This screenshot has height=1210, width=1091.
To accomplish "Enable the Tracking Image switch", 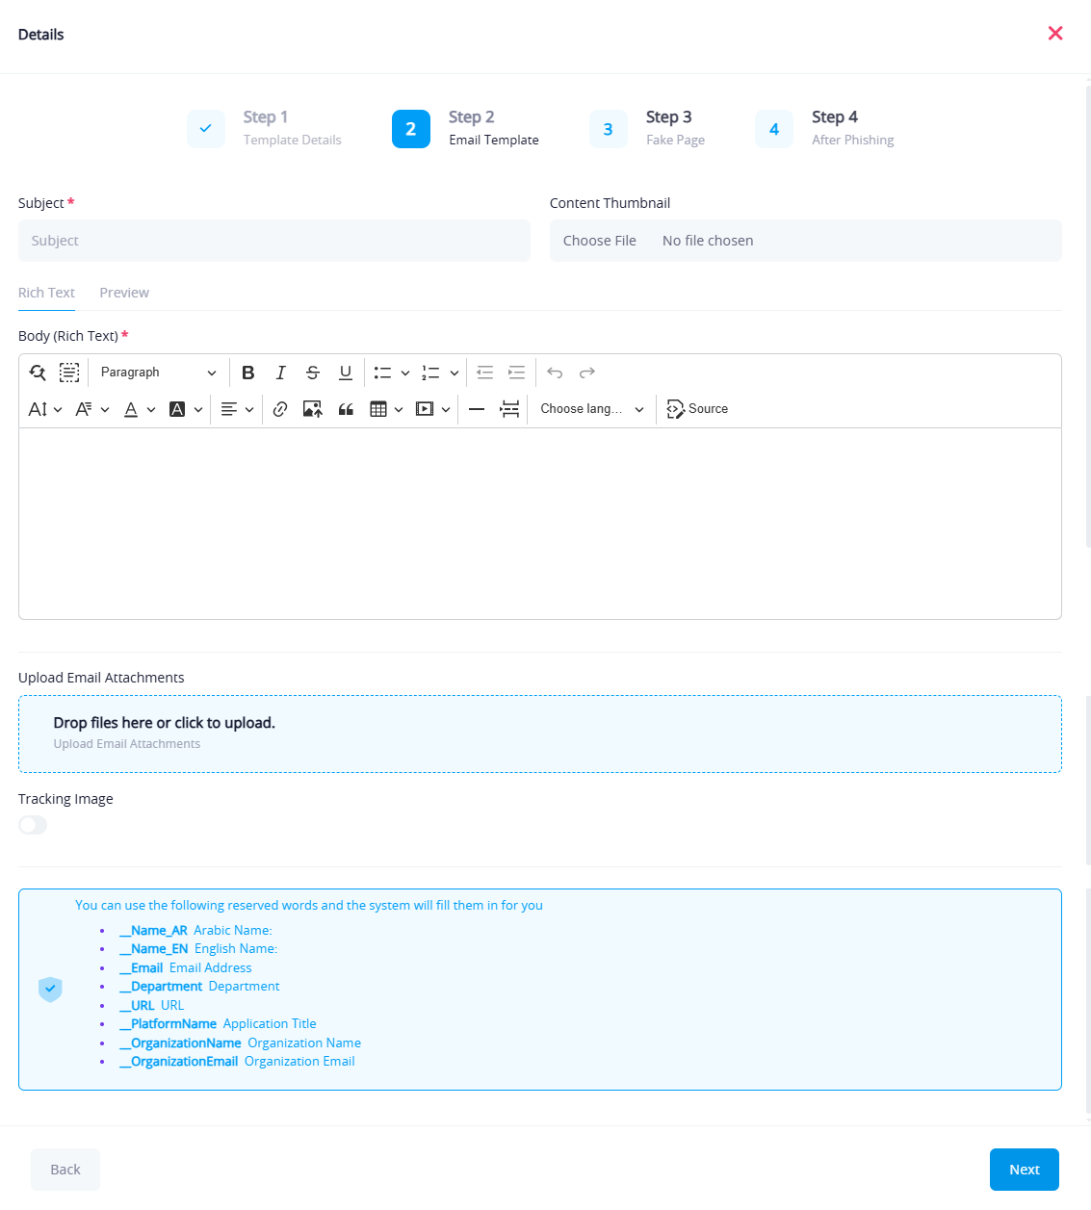I will point(33,825).
